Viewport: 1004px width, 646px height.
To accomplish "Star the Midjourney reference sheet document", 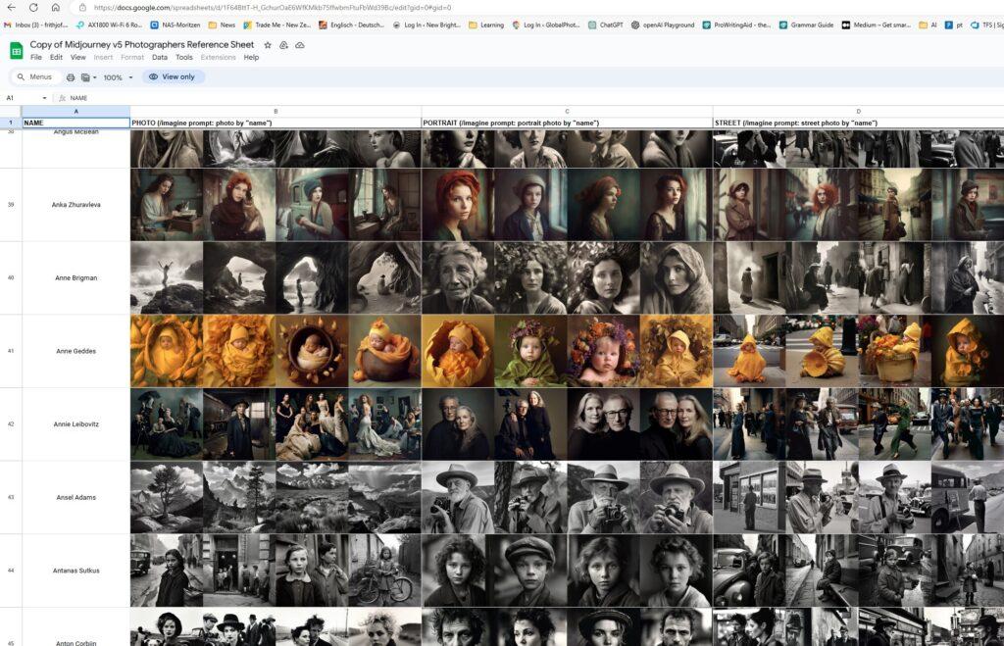I will click(x=268, y=45).
